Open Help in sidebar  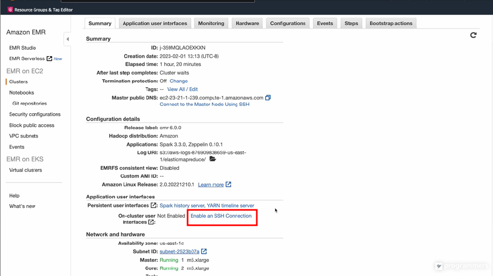pyautogui.click(x=14, y=196)
